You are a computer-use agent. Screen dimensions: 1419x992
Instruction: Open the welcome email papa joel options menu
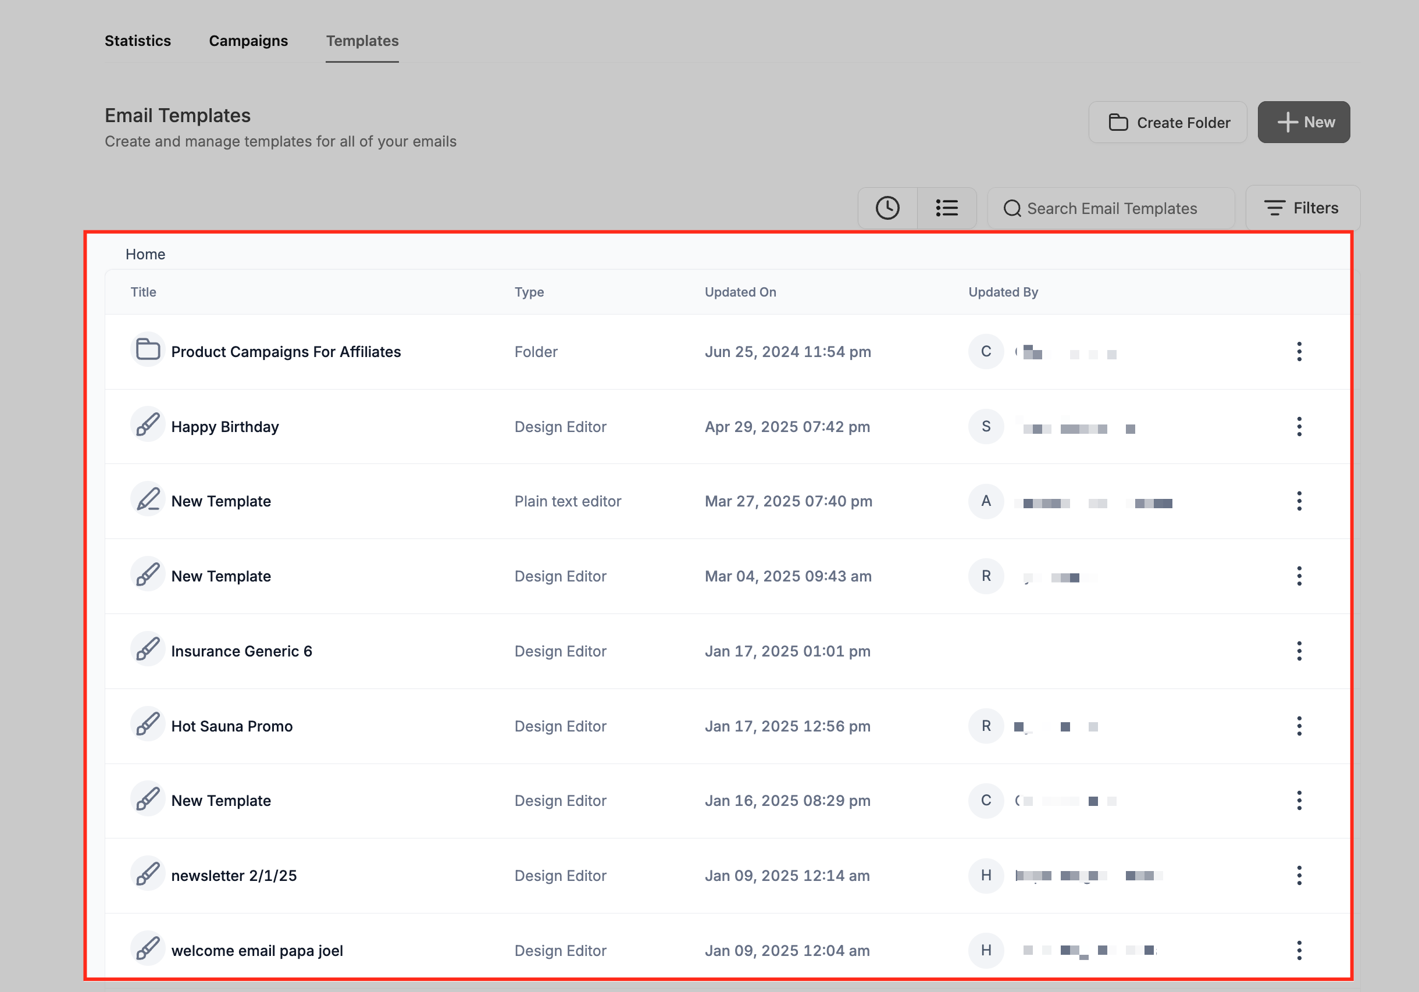1299,950
